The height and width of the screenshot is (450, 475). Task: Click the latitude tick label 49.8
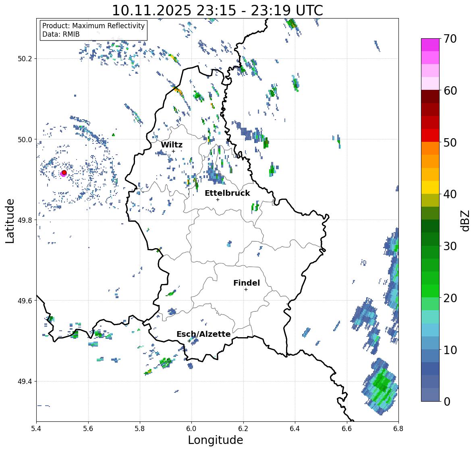click(25, 220)
